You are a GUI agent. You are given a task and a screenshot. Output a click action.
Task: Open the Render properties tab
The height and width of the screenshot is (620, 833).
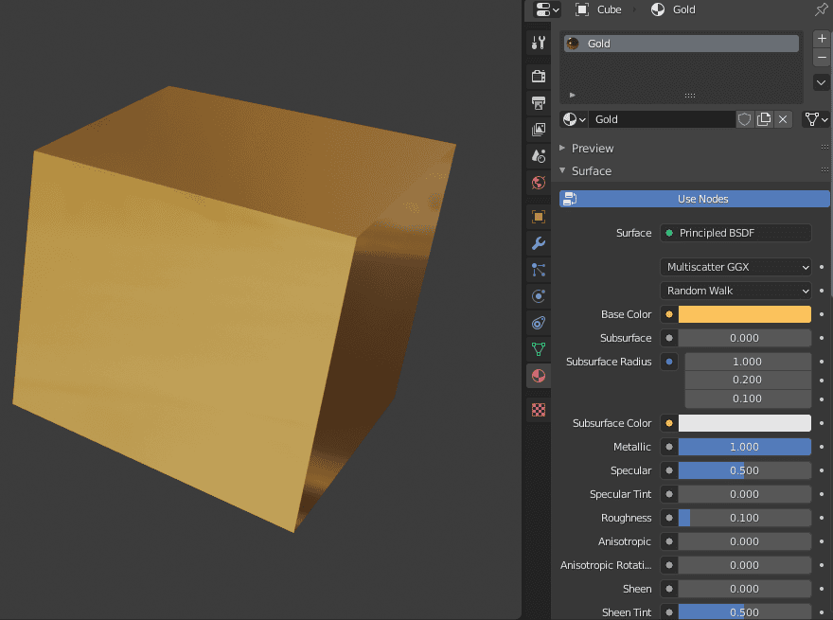(x=538, y=76)
